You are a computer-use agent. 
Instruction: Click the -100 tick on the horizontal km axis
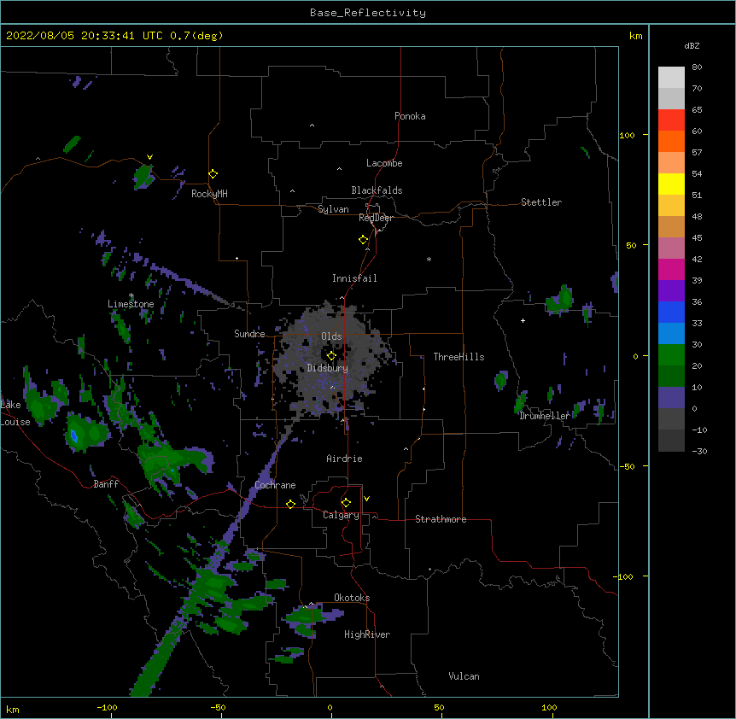(x=107, y=707)
